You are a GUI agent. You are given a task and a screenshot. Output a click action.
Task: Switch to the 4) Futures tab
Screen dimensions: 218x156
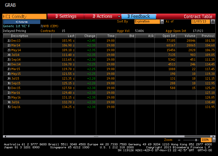click(22, 22)
